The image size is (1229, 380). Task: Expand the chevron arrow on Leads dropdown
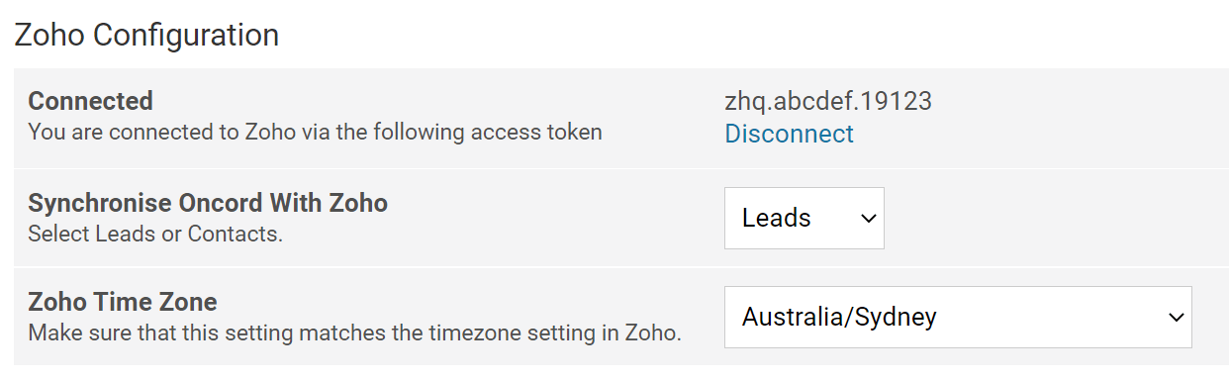(869, 218)
